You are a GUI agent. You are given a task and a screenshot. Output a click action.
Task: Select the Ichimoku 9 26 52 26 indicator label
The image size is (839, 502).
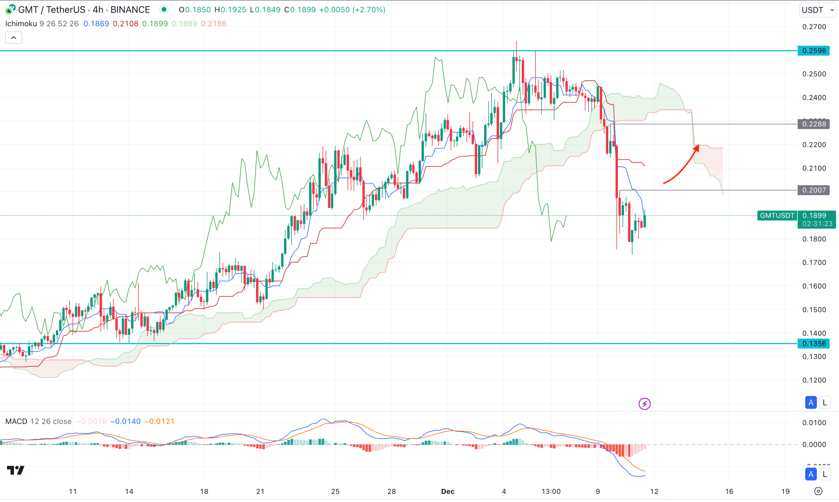(x=42, y=24)
